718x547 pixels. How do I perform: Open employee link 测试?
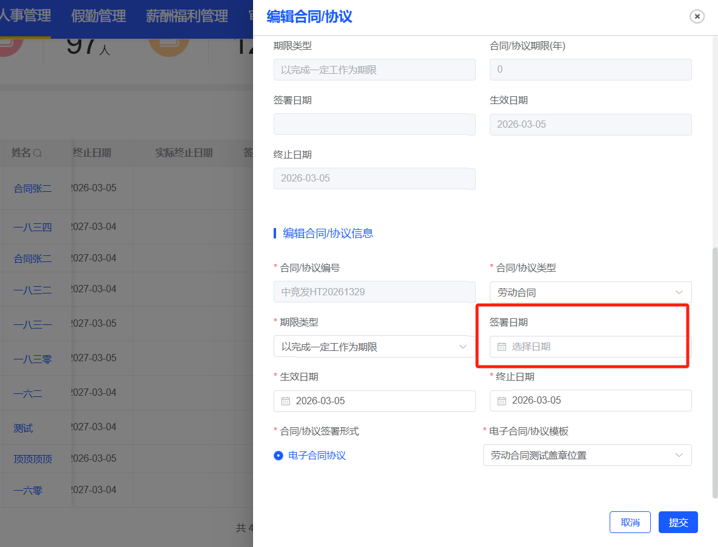coord(23,428)
